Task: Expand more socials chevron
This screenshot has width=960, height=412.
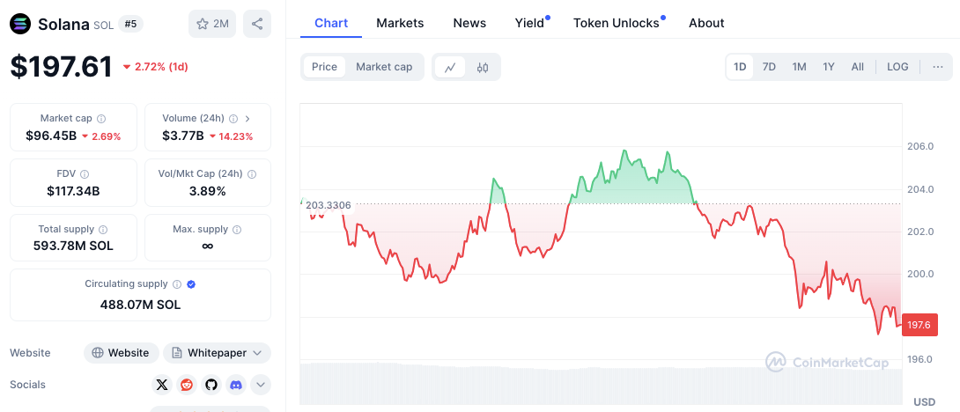Action: pos(261,385)
